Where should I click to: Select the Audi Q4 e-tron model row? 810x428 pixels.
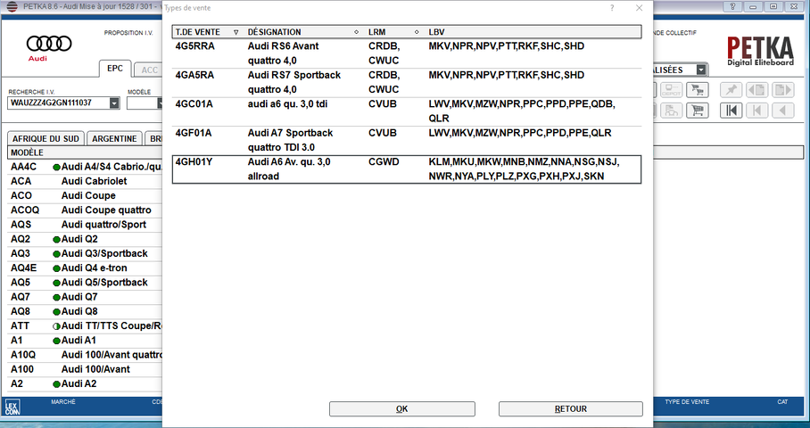point(86,268)
